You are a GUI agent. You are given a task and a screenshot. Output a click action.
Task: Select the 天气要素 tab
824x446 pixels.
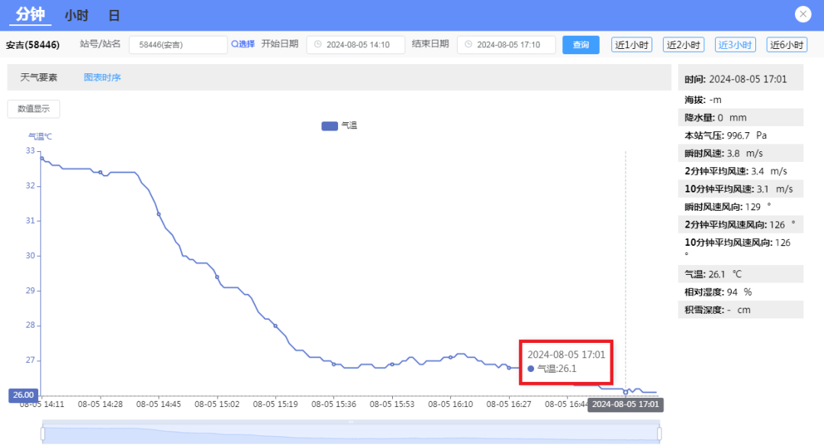pyautogui.click(x=39, y=77)
